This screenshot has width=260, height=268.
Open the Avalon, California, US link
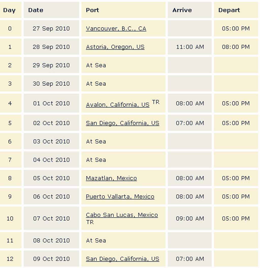(118, 105)
